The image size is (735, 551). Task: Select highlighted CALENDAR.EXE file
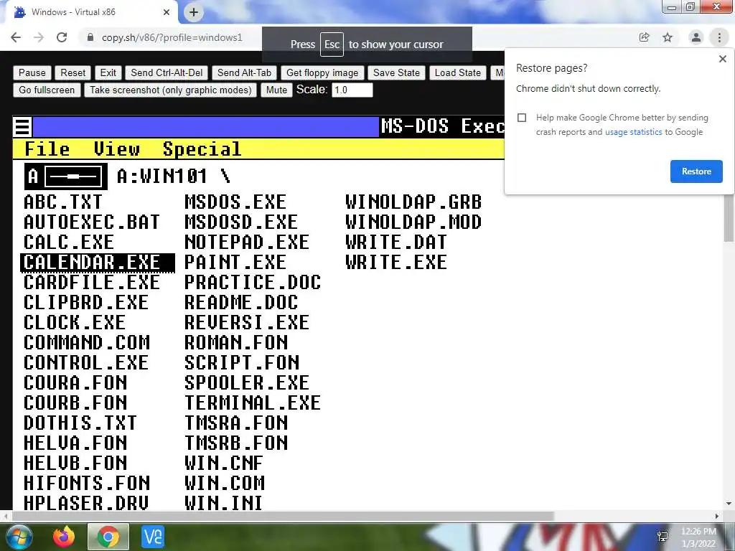click(98, 263)
